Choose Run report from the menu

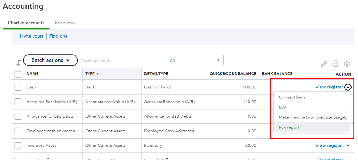pos(289,127)
